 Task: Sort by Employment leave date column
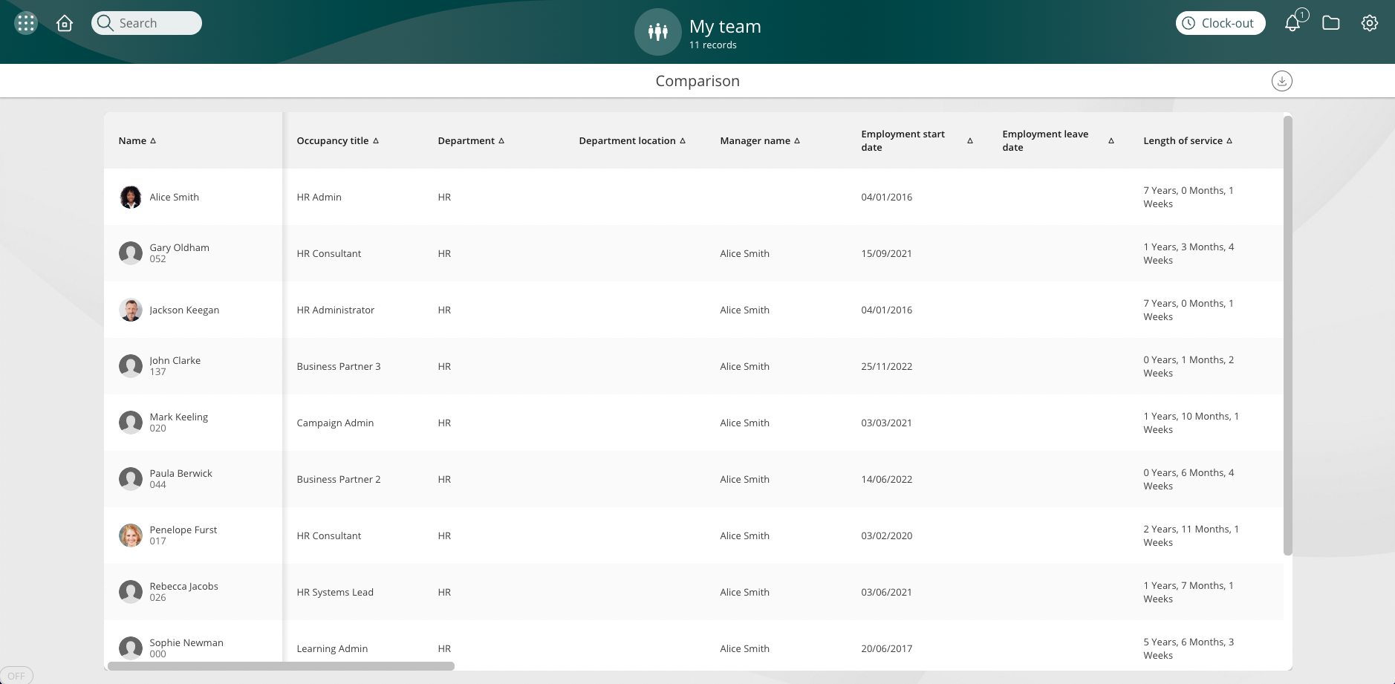tap(1059, 140)
